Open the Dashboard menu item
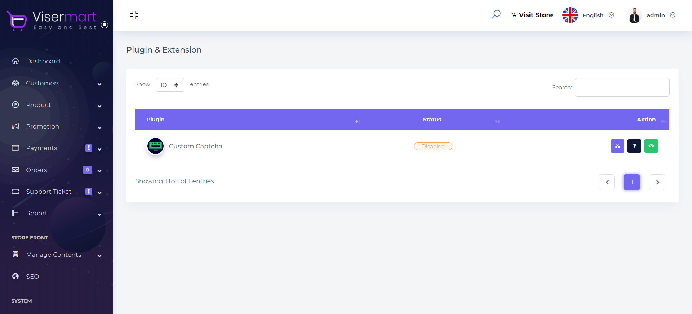 pyautogui.click(x=43, y=61)
